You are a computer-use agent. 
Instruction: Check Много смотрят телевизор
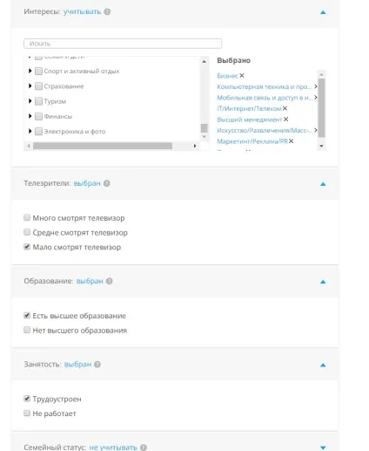(x=27, y=217)
